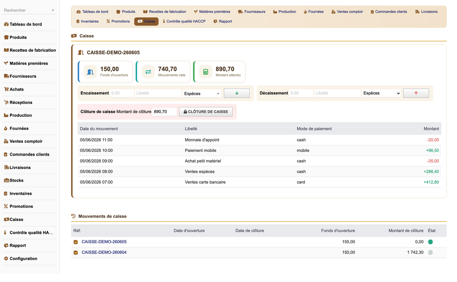
Task: Click grey status dot of CAISSE-DEMO-260604
Action: click(x=430, y=253)
